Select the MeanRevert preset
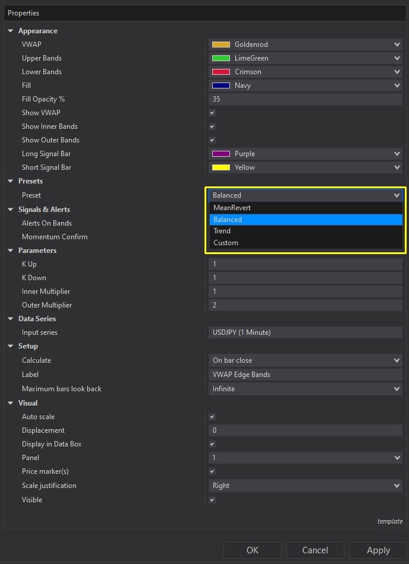Image resolution: width=409 pixels, height=564 pixels. (267, 207)
